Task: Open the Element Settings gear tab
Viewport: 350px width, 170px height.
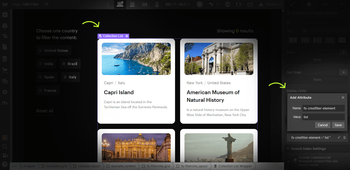Action: pos(309,4)
